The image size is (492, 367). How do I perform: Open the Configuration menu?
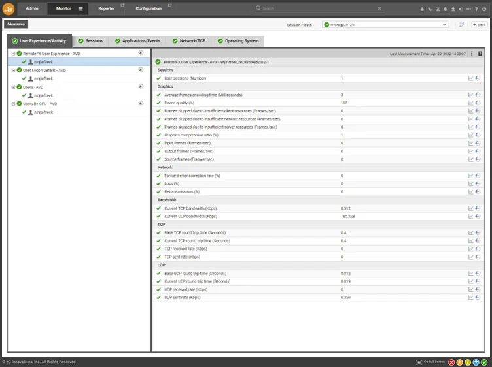[x=149, y=8]
